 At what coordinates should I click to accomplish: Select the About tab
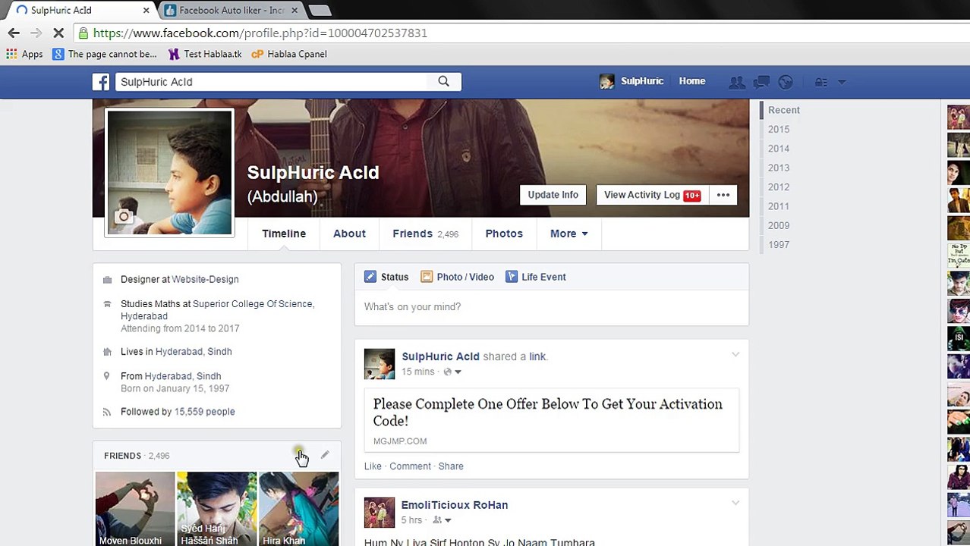tap(349, 234)
